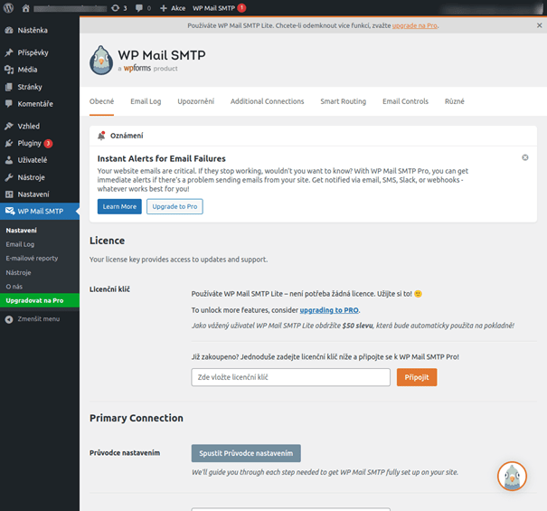Open the Email Controls tab
Viewport: 547px width, 511px height.
click(x=405, y=101)
